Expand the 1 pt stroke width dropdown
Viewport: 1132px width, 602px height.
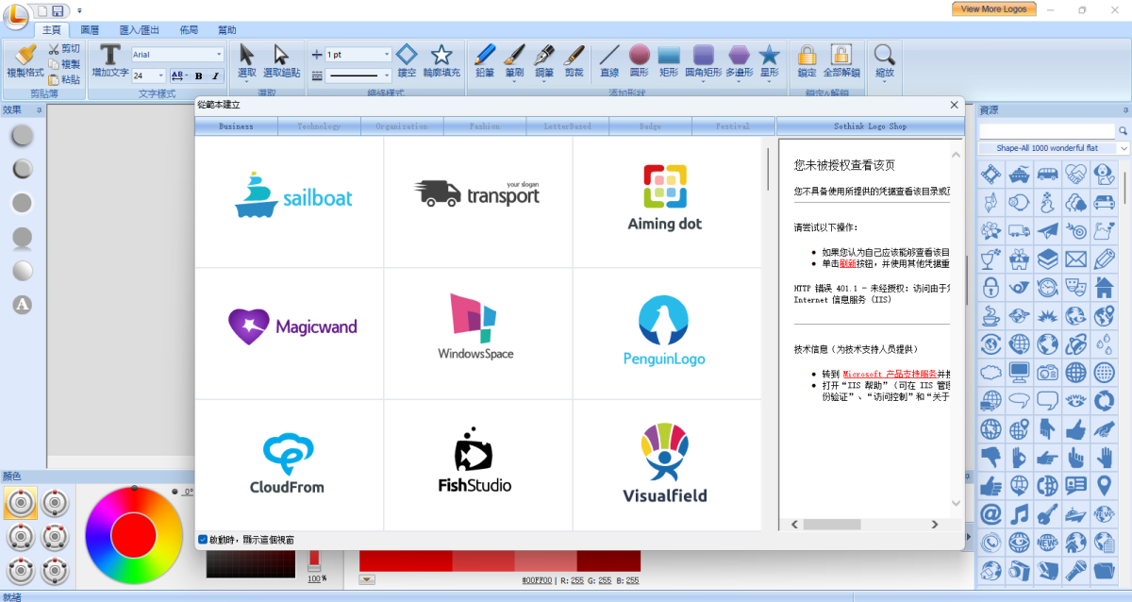point(387,55)
